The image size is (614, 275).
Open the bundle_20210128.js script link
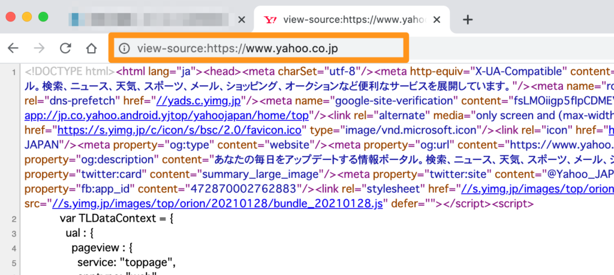click(212, 203)
